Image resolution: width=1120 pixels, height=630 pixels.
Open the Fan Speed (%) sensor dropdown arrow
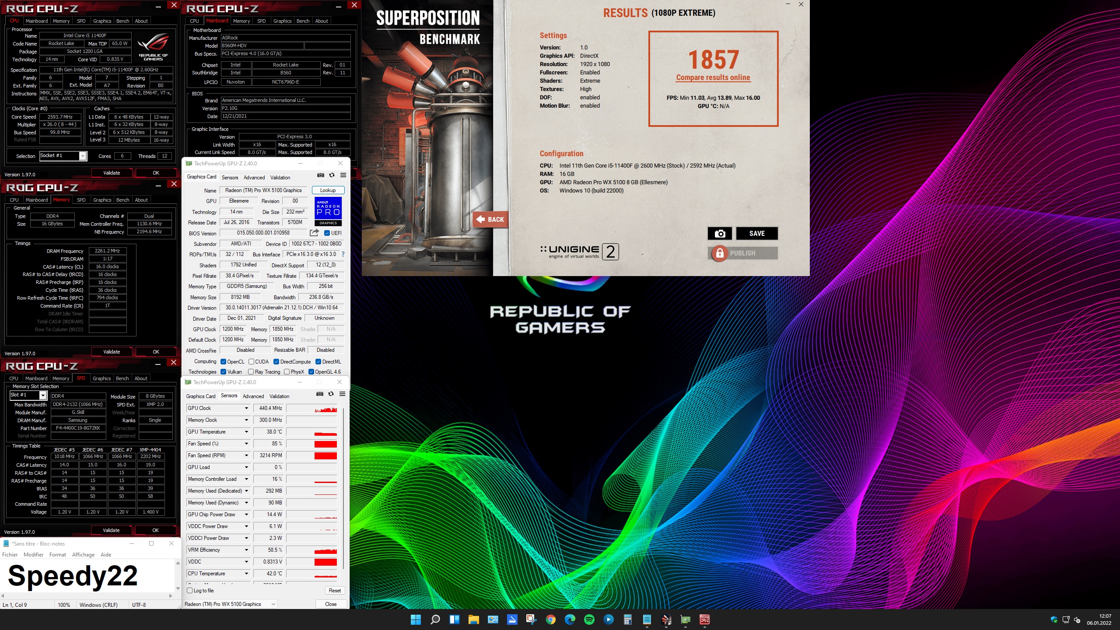click(246, 444)
